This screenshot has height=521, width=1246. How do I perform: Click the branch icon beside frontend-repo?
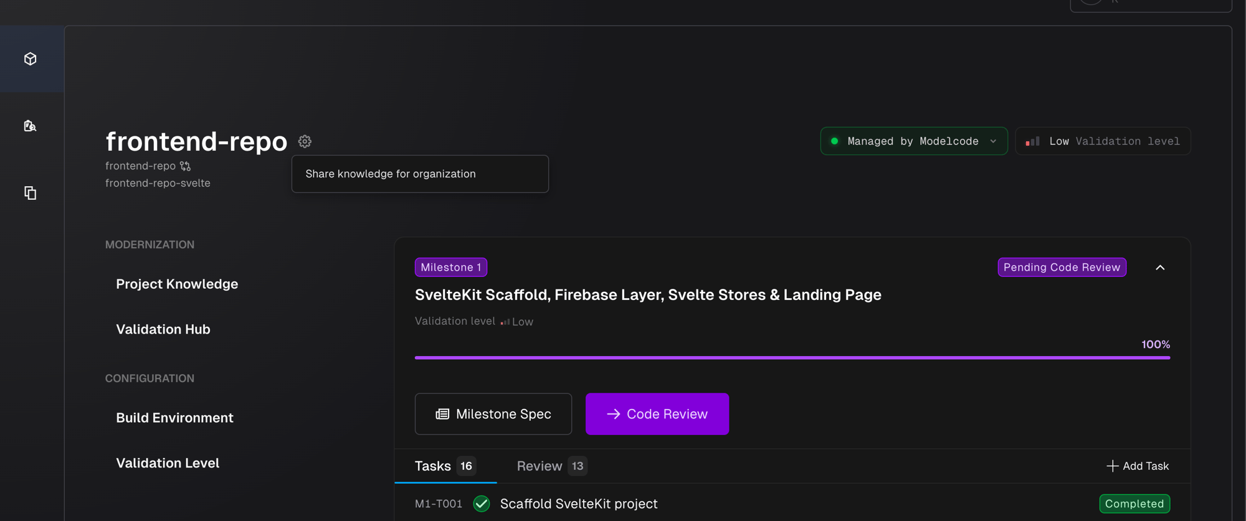point(185,166)
